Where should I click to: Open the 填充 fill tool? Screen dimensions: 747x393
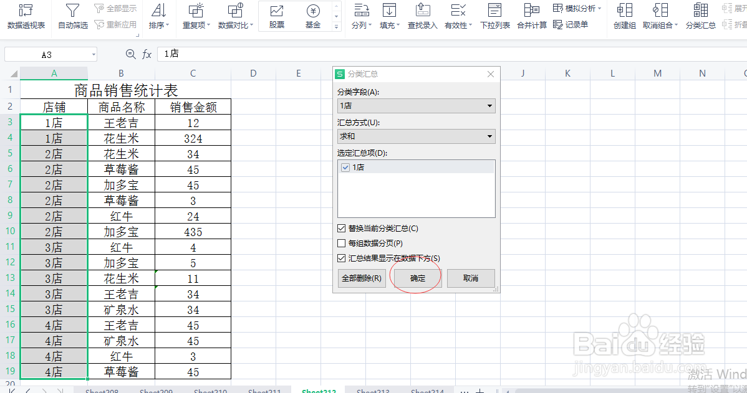pos(389,16)
